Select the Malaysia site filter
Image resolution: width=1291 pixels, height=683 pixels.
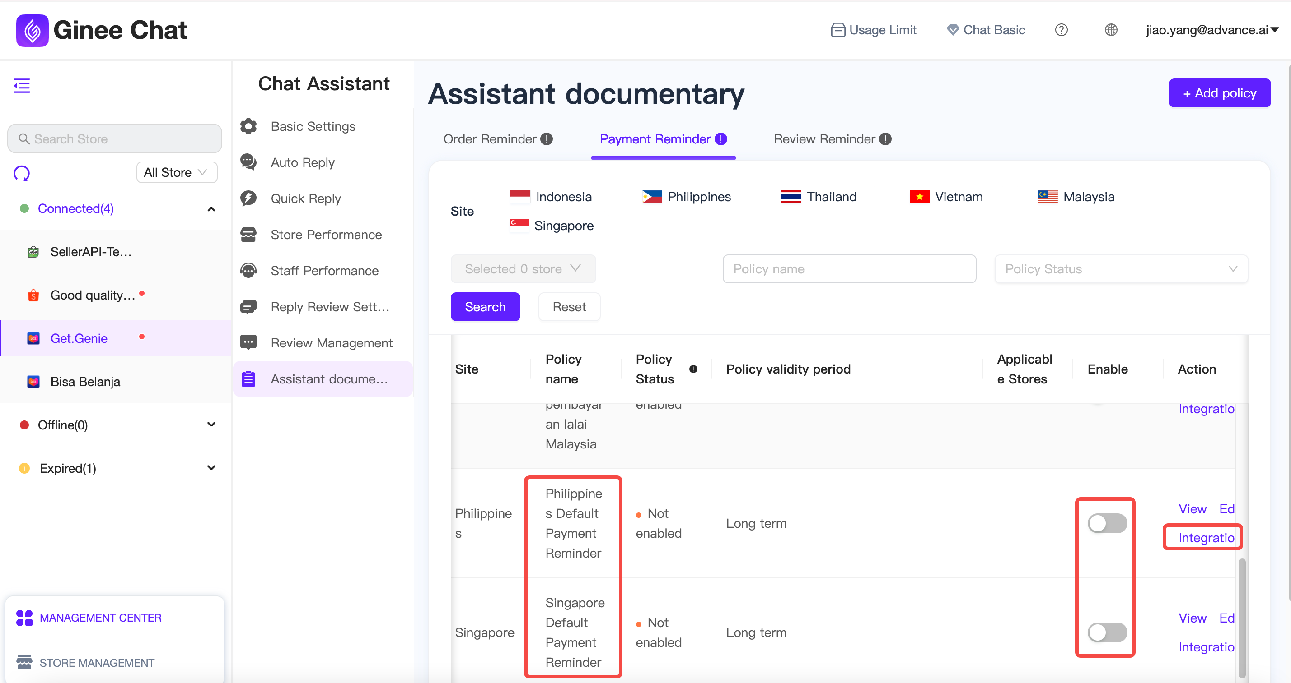tap(1076, 197)
